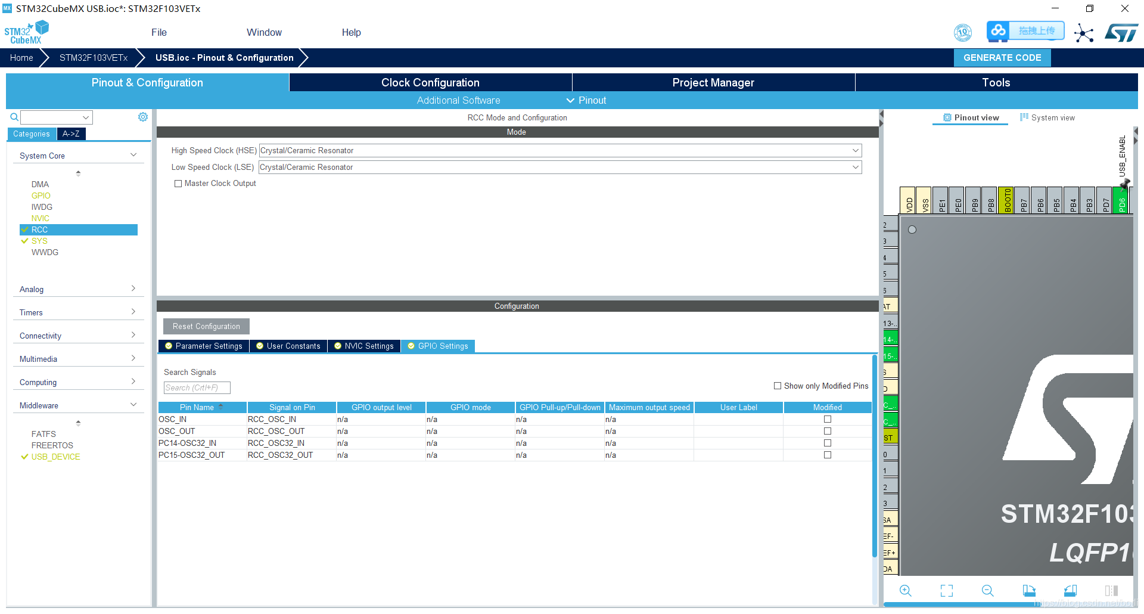Check the Modified box for OSC_OUT row
Viewport: 1144px width, 614px height.
click(828, 431)
